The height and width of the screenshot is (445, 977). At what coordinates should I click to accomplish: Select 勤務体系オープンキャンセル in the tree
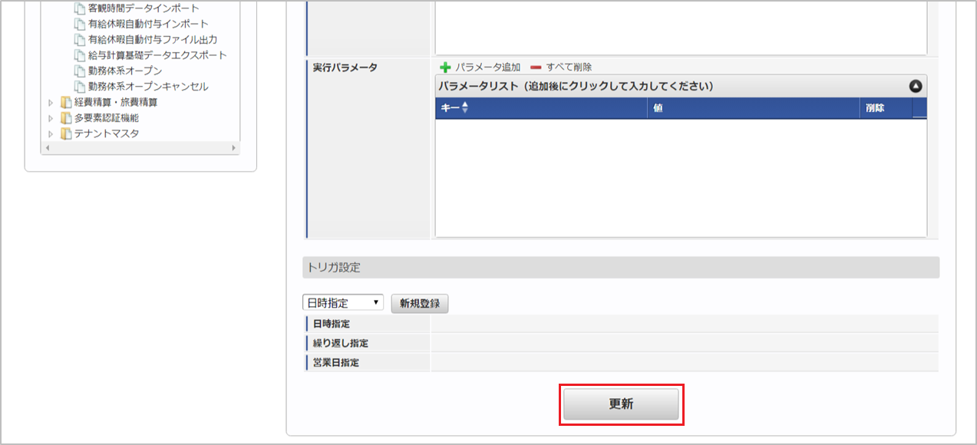click(x=148, y=87)
